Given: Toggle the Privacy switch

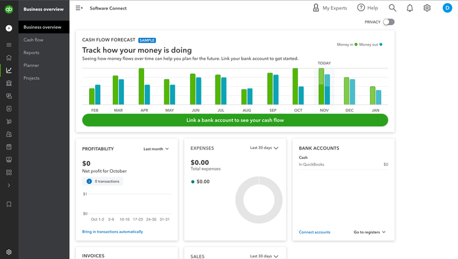Looking at the screenshot, I should 388,22.
